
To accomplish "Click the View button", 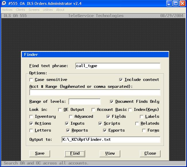I will click(x=110, y=153).
